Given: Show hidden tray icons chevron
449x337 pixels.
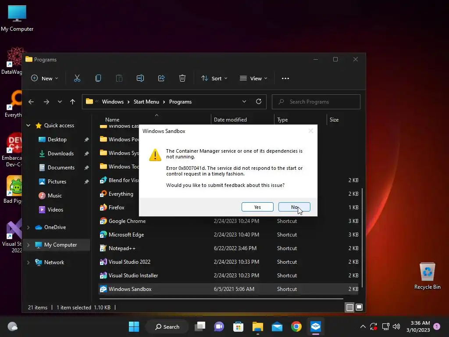Looking at the screenshot, I should [363, 326].
